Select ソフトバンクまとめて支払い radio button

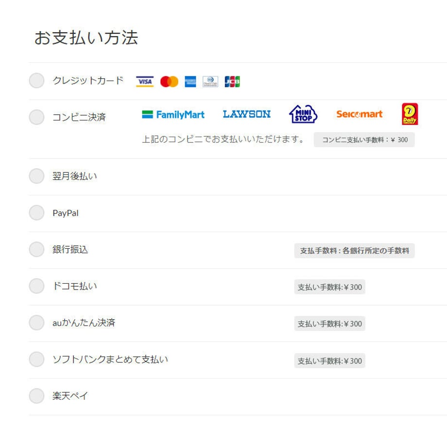pyautogui.click(x=36, y=359)
